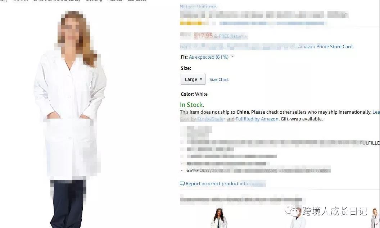The height and width of the screenshot is (228, 380).
Task: Visit the ScrubsDealer seller page
Action: (x=211, y=119)
